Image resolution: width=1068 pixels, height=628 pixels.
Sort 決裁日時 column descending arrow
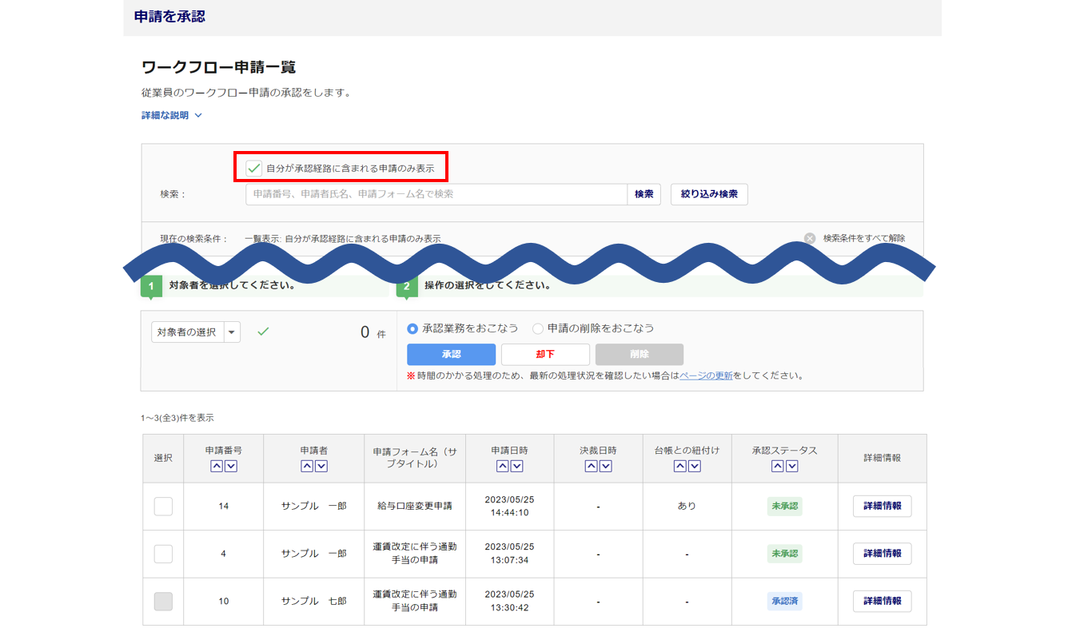point(605,467)
